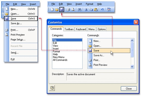
Task: Select Print... in the Commands list
Action: click(x=109, y=60)
